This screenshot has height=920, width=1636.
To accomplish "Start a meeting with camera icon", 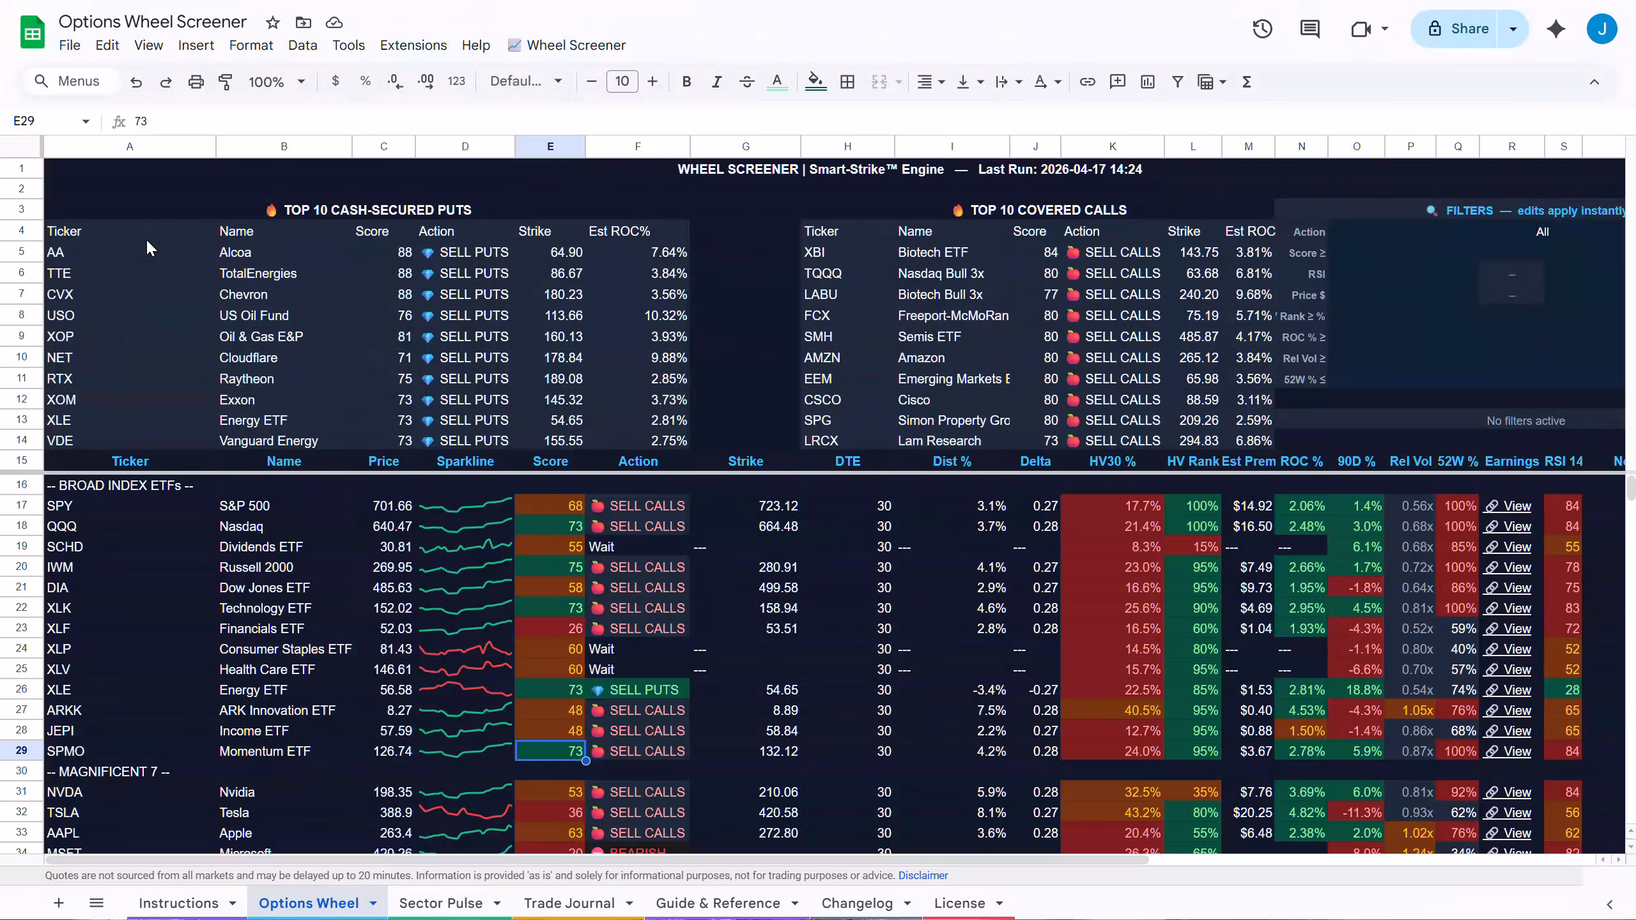I will coord(1361,29).
